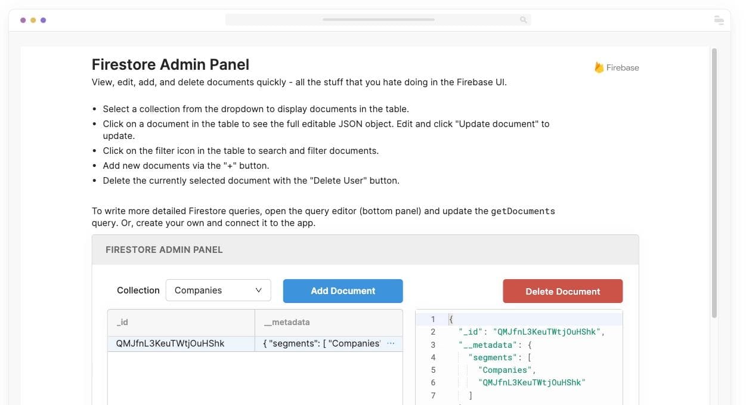Click the top-right browser menu icon
This screenshot has width=746, height=405.
(x=719, y=20)
